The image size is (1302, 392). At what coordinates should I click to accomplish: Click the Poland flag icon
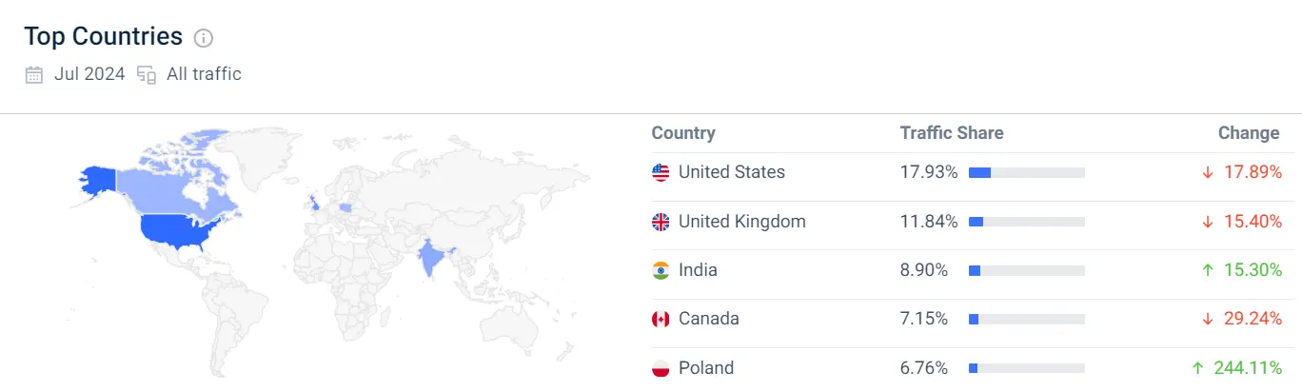click(x=661, y=368)
